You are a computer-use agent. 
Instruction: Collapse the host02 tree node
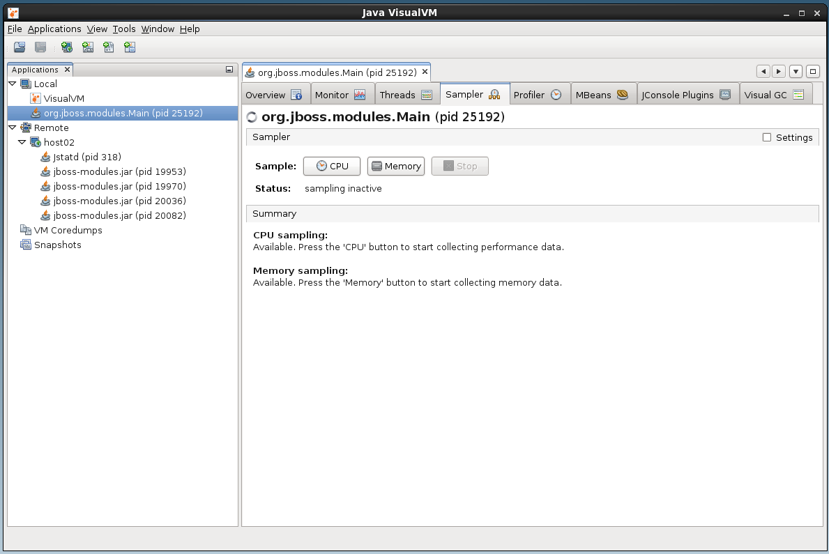point(22,142)
